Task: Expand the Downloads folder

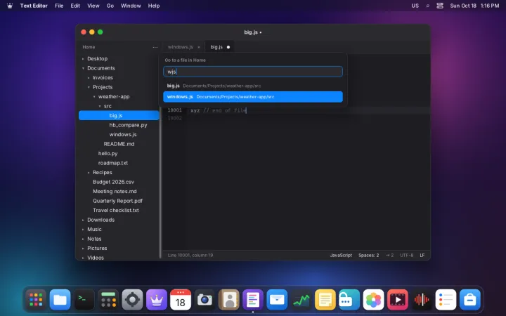Action: tap(83, 220)
